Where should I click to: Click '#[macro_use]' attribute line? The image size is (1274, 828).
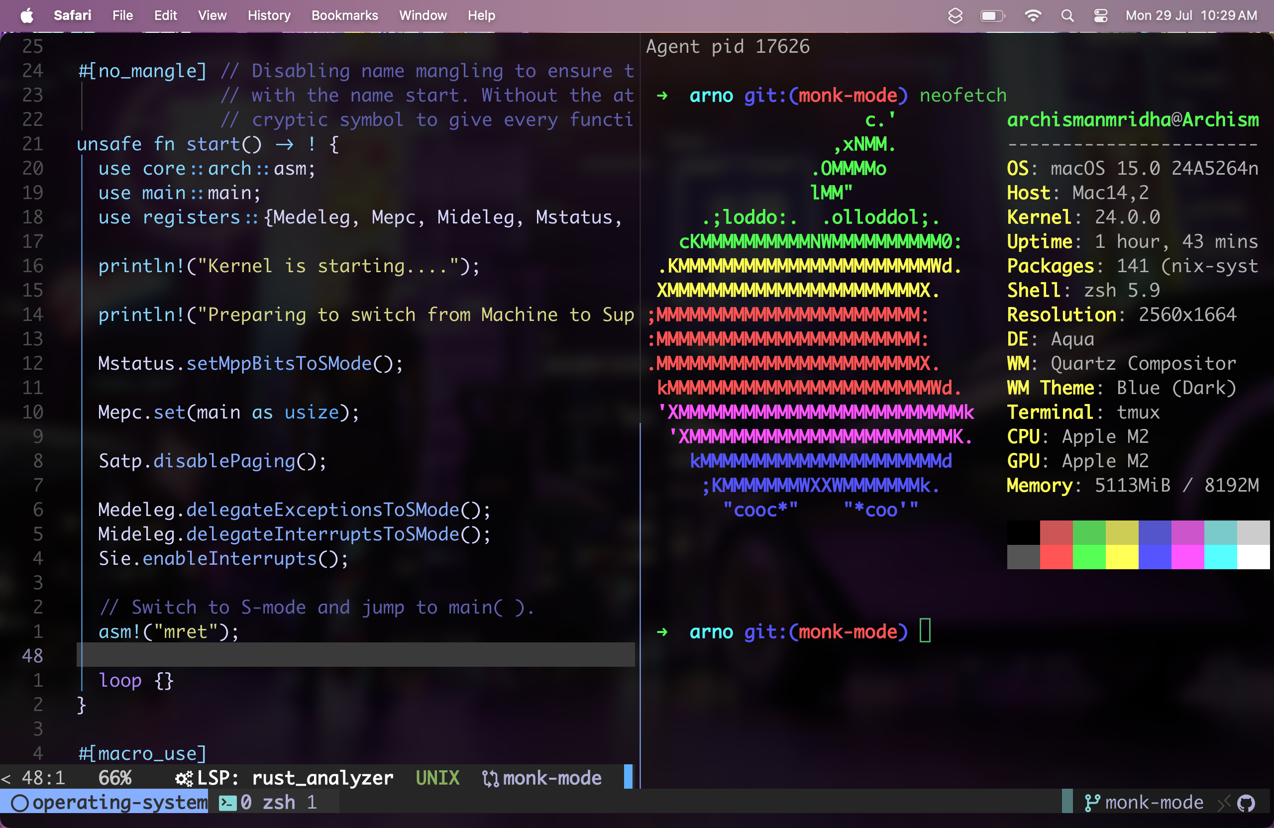[142, 753]
